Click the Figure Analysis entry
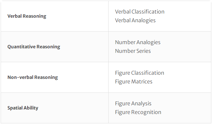Viewport: 212px width, 124px height. 133,104
